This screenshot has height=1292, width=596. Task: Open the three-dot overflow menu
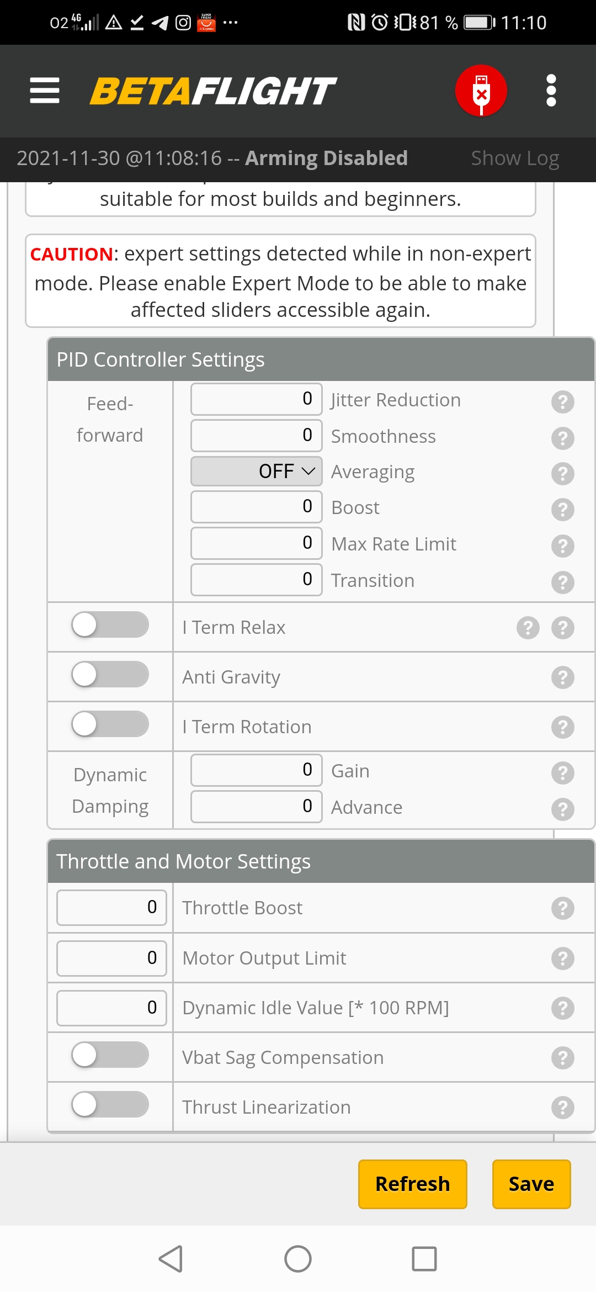click(x=550, y=90)
